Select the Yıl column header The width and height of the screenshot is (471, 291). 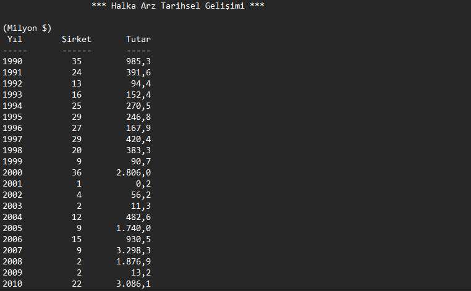click(x=15, y=39)
